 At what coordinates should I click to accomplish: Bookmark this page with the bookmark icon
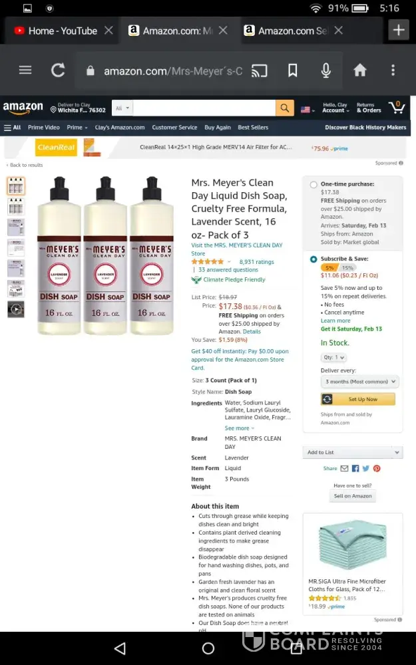[x=292, y=70]
